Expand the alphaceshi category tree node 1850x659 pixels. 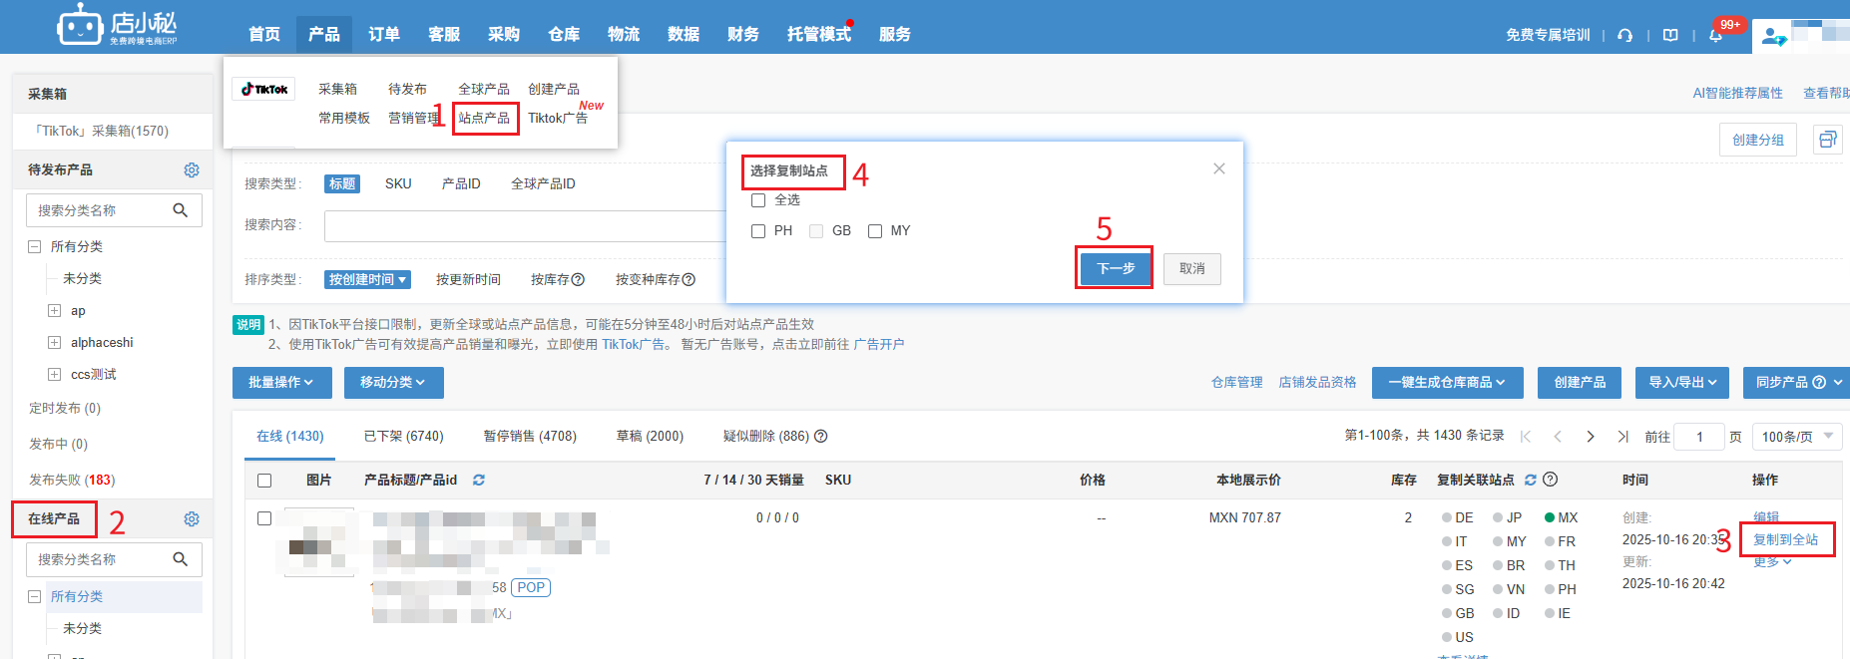pos(55,343)
